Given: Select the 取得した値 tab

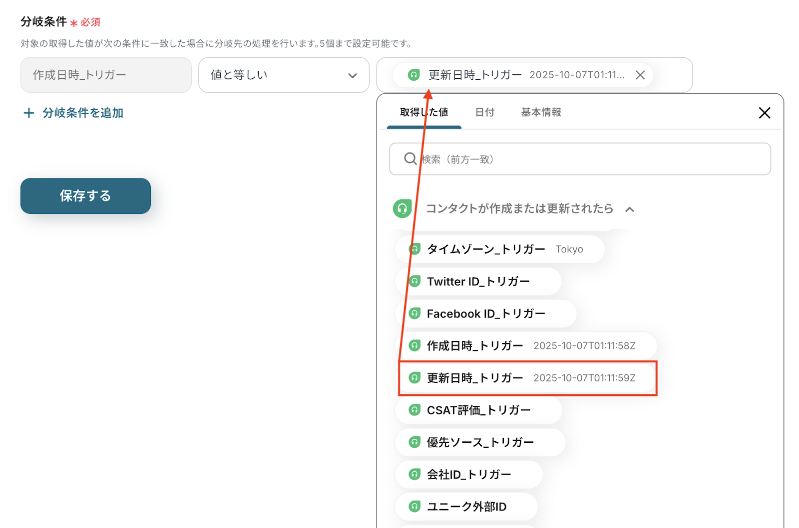Looking at the screenshot, I should (x=424, y=113).
